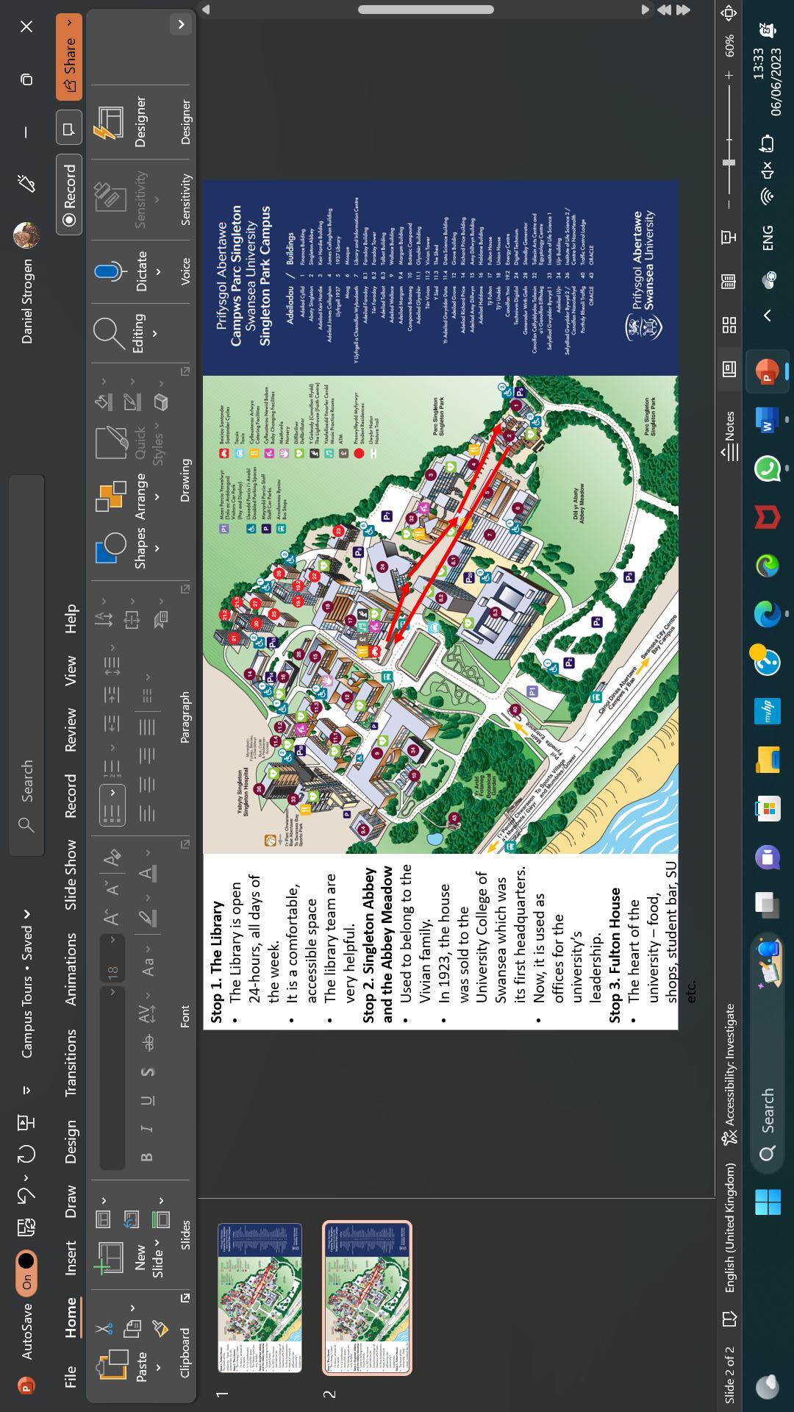Click the Shape Effects cube icon

tap(160, 402)
